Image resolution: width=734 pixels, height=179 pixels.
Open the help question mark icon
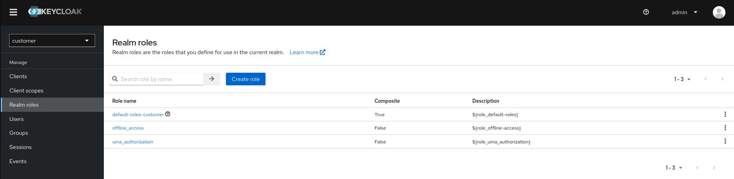click(646, 12)
